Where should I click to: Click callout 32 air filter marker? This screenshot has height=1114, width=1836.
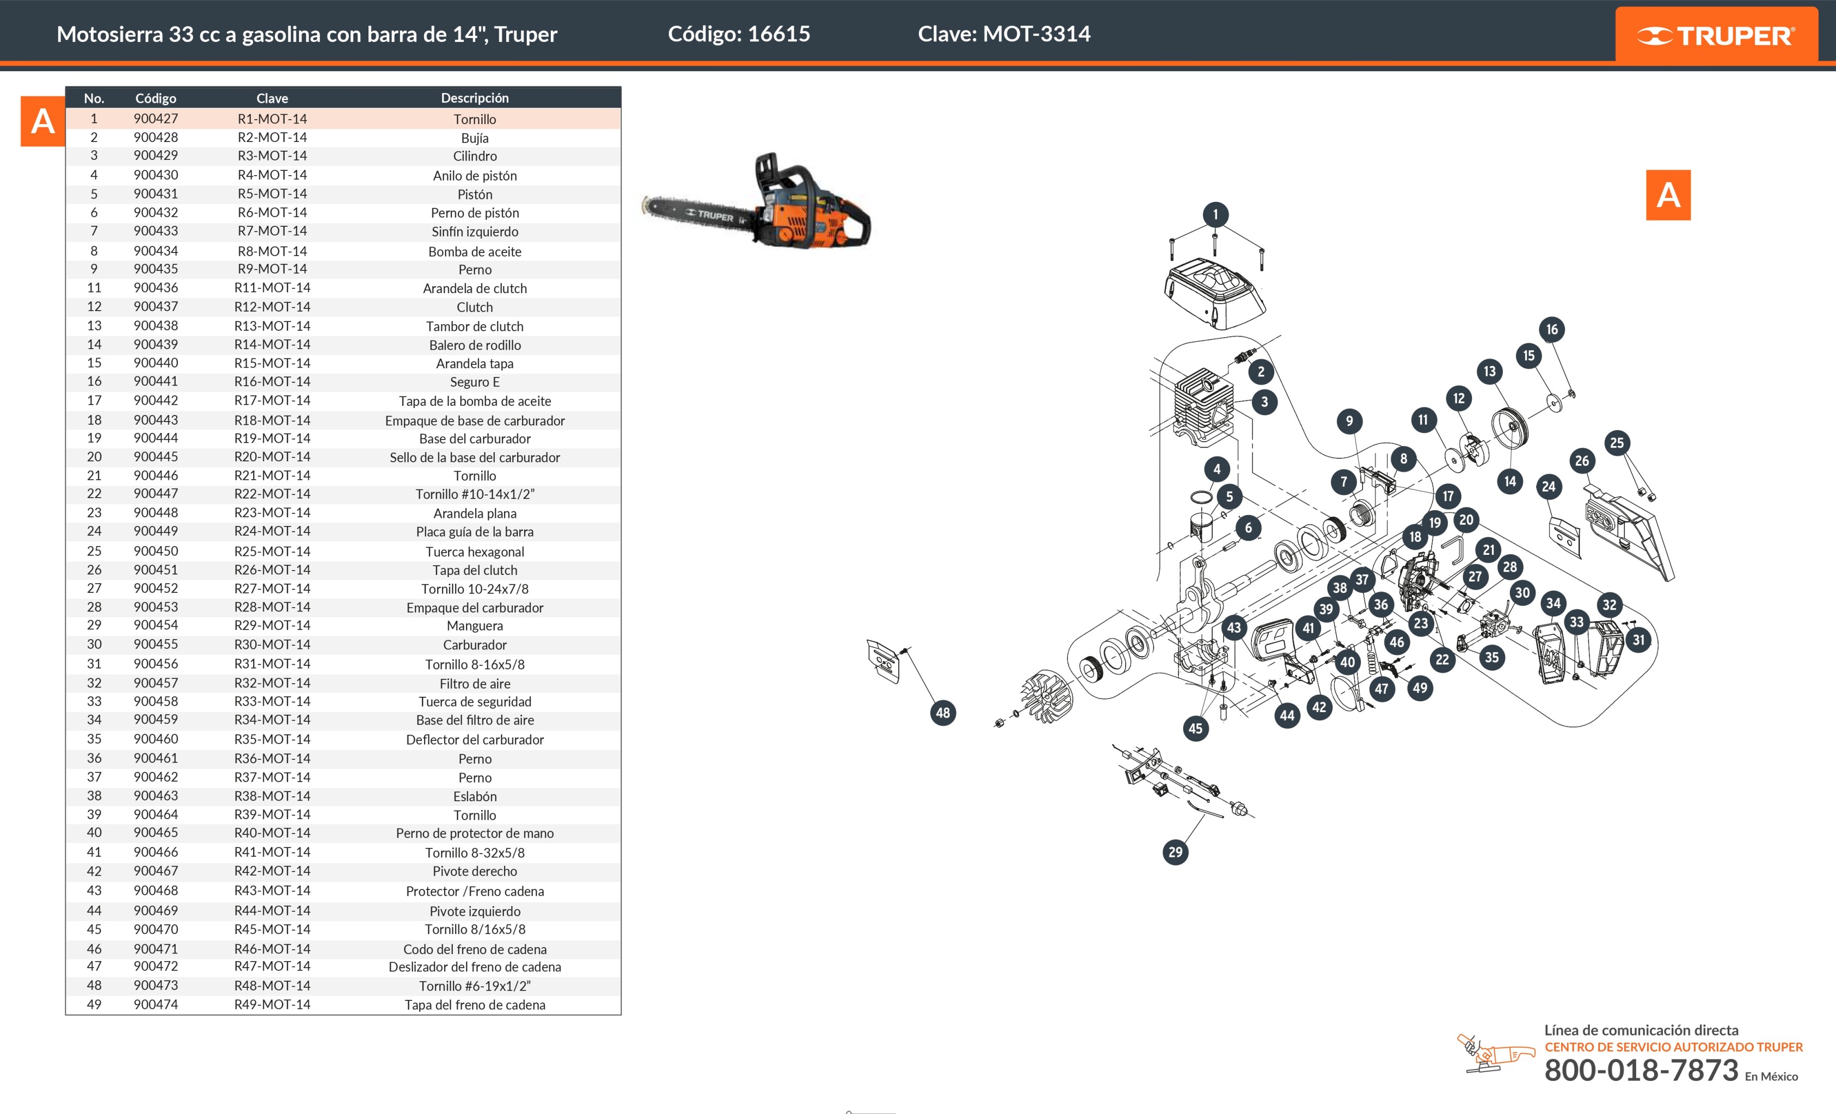pos(1608,605)
